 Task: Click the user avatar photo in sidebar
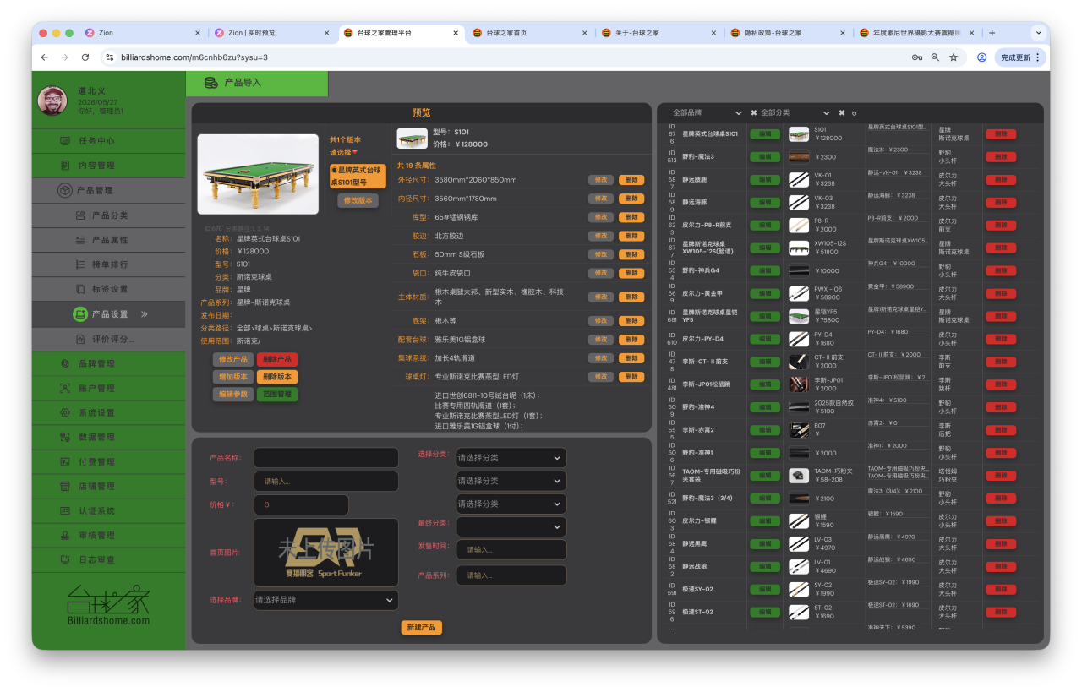point(52,101)
